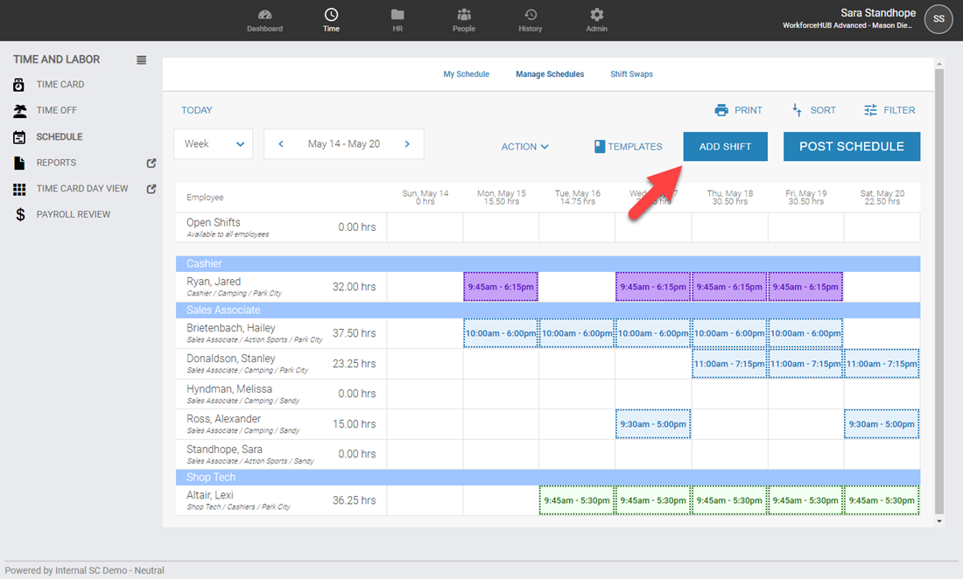Screen dimensions: 963x579
Task: Select Jared Ryan's purple Monday shift
Action: 501,287
